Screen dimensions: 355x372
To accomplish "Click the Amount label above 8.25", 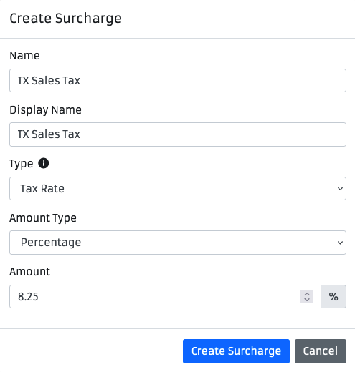I will (x=30, y=272).
